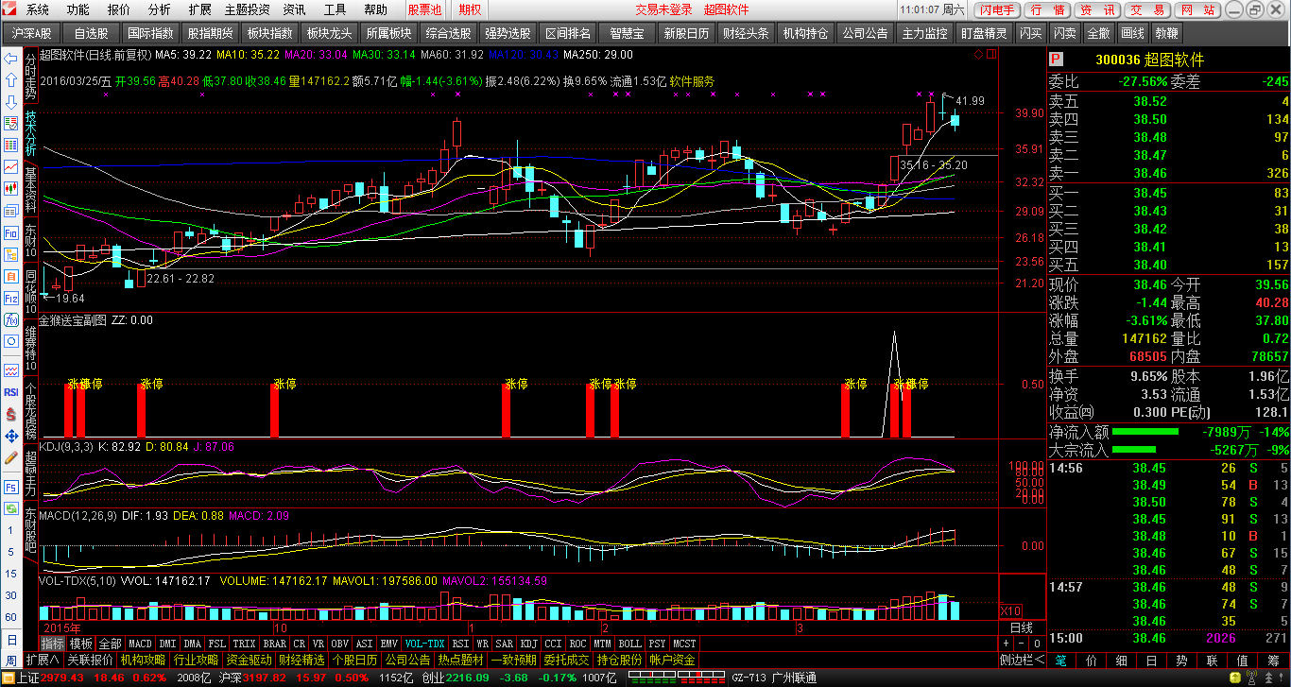Select the 5-minute period in left sidebar
Viewport: 1291px width, 687px height.
[11, 552]
